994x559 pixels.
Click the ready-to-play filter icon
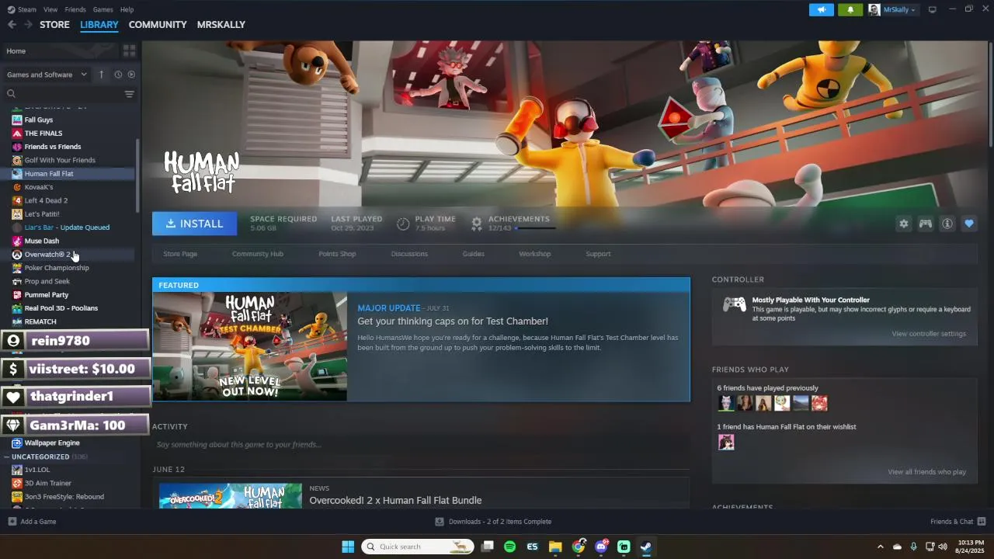131,75
